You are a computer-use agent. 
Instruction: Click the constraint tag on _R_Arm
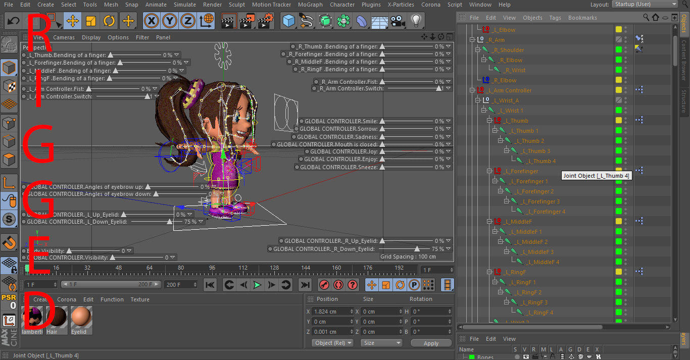coord(639,39)
